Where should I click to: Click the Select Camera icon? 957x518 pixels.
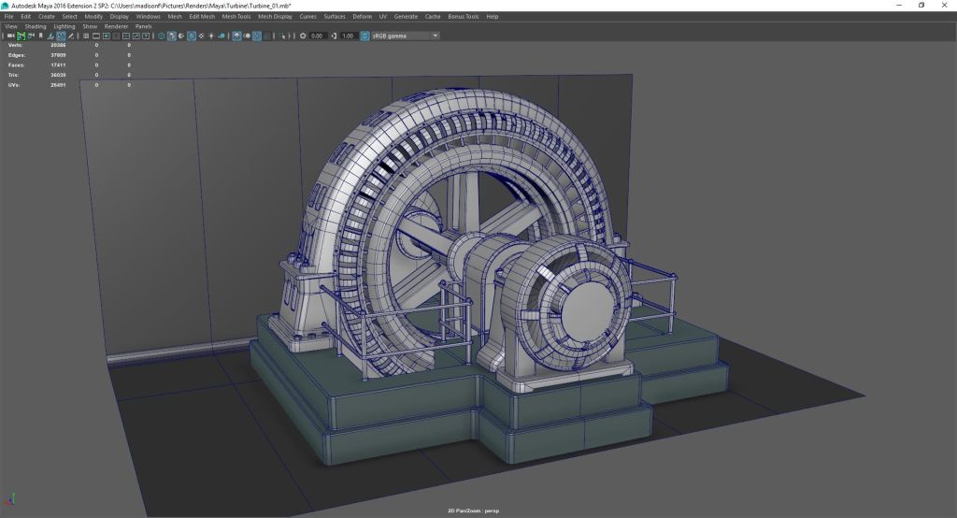click(x=10, y=36)
